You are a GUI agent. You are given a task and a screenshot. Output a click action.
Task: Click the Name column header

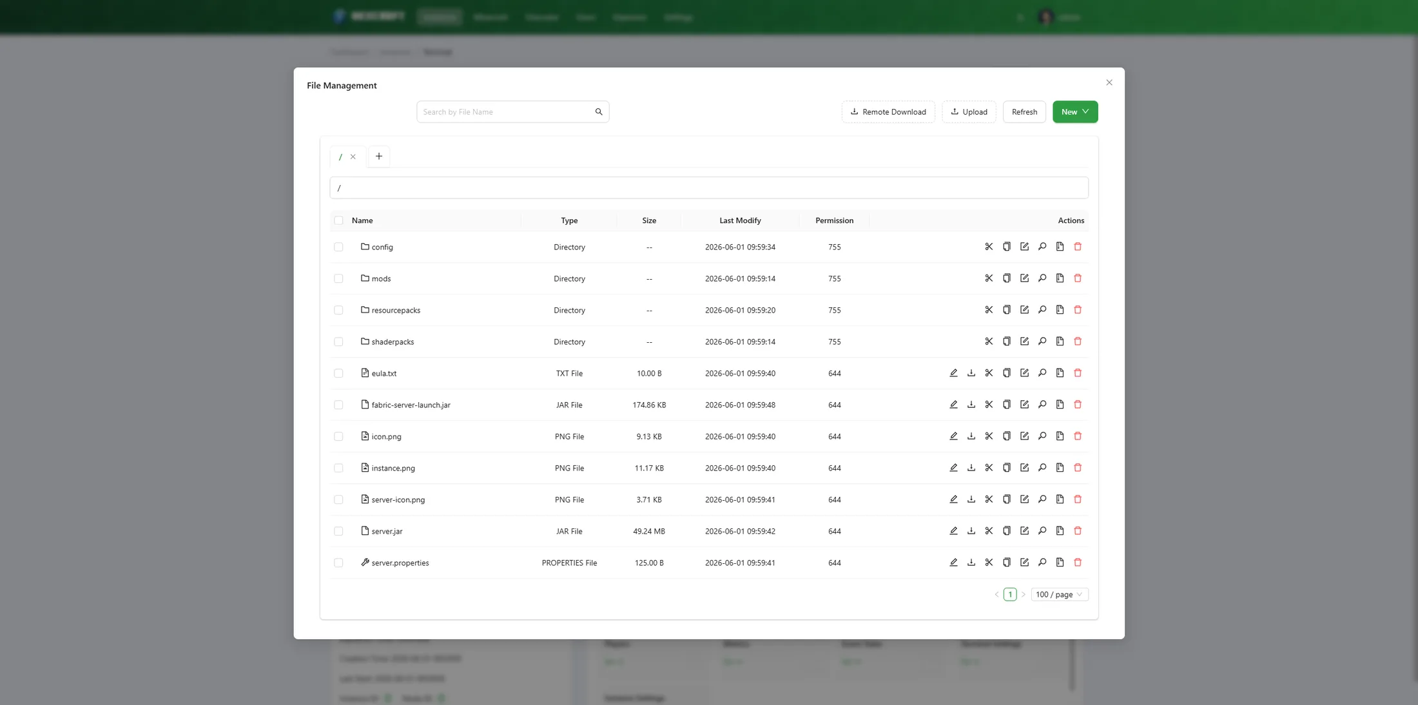click(x=362, y=220)
